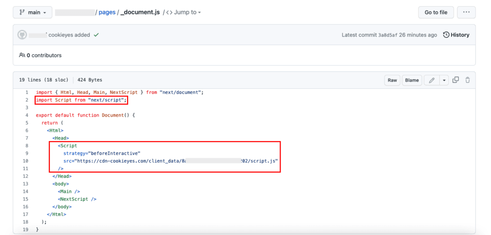
Task: Click the green commit status checkmark
Action: click(x=96, y=35)
